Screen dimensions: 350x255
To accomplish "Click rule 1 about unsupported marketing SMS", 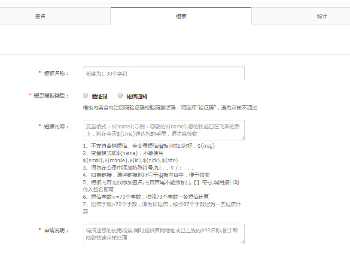I will click(149, 146).
